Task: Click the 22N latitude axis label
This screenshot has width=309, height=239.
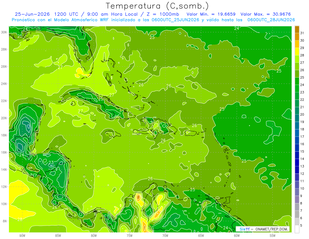Action: tap(4, 101)
